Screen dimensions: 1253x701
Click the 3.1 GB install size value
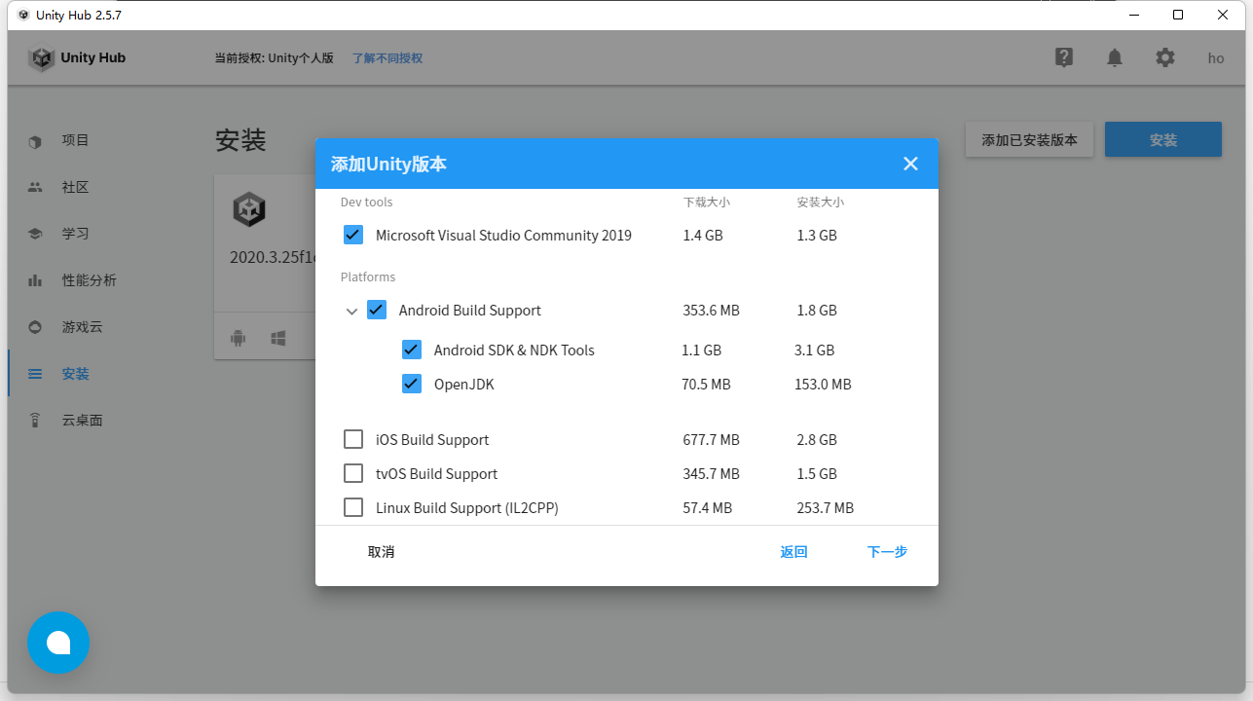[814, 350]
